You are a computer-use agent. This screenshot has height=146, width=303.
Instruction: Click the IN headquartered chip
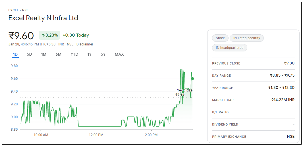[230, 48]
